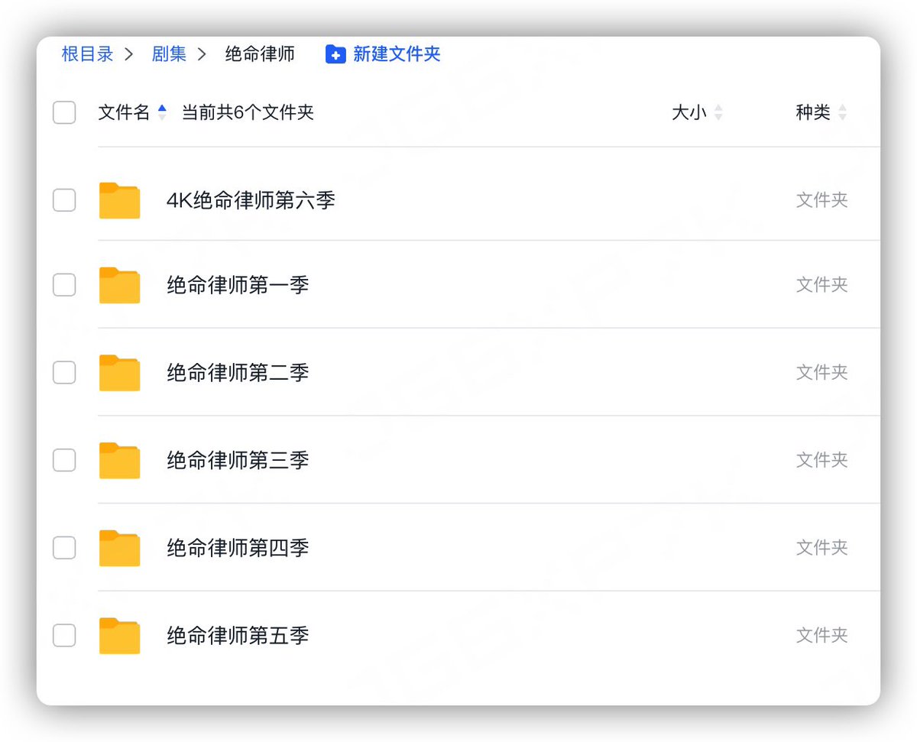Click the folder icon for 绝命律师第一季

(x=119, y=285)
